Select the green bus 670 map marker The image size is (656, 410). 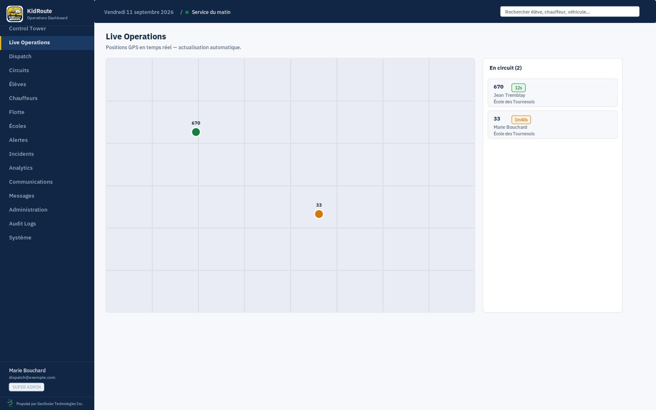pos(196,132)
